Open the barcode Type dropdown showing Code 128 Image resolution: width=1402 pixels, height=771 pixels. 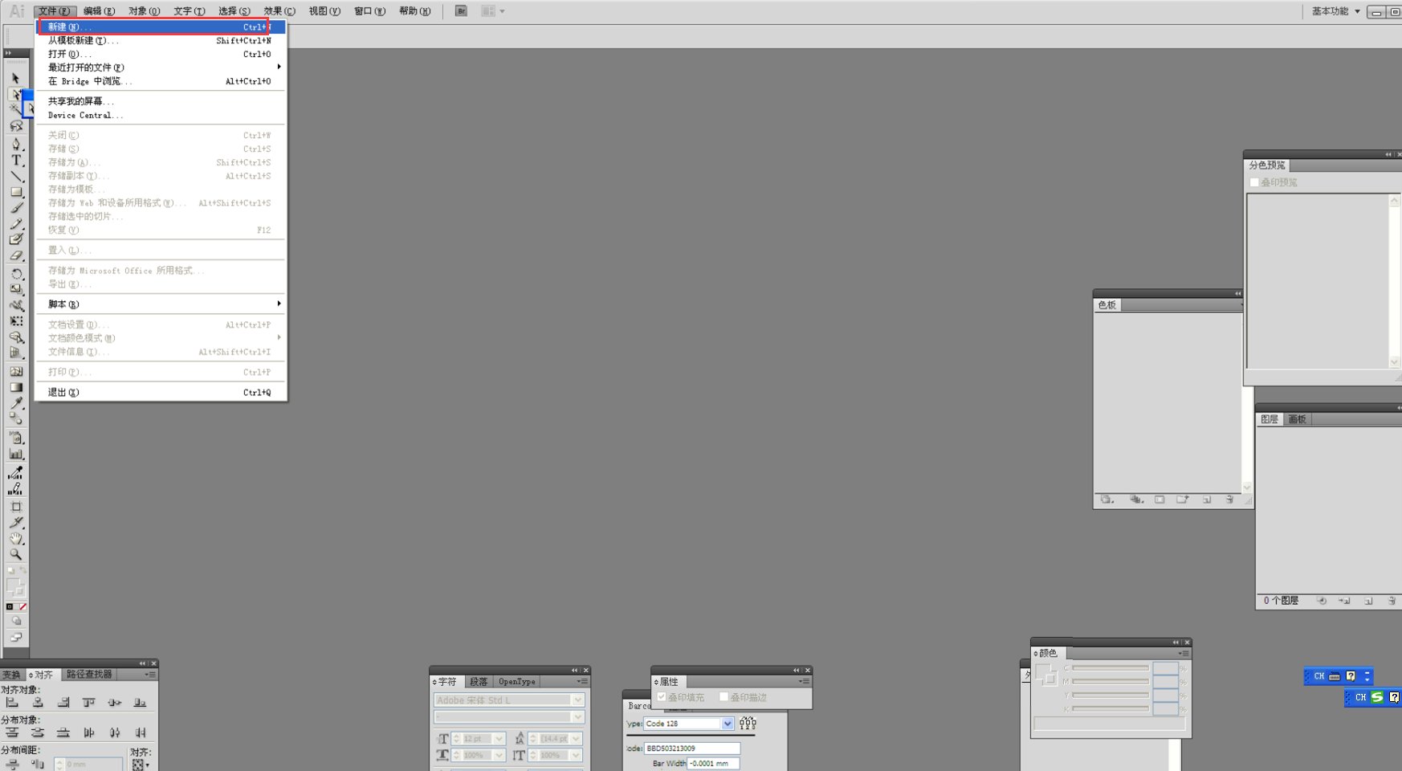(x=727, y=724)
